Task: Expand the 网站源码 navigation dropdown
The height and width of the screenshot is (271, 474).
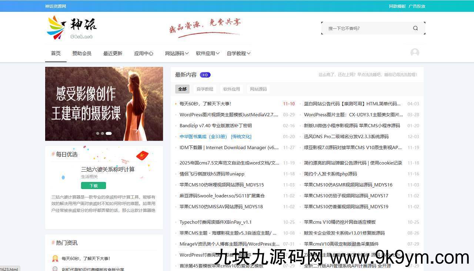Action: coord(176,53)
